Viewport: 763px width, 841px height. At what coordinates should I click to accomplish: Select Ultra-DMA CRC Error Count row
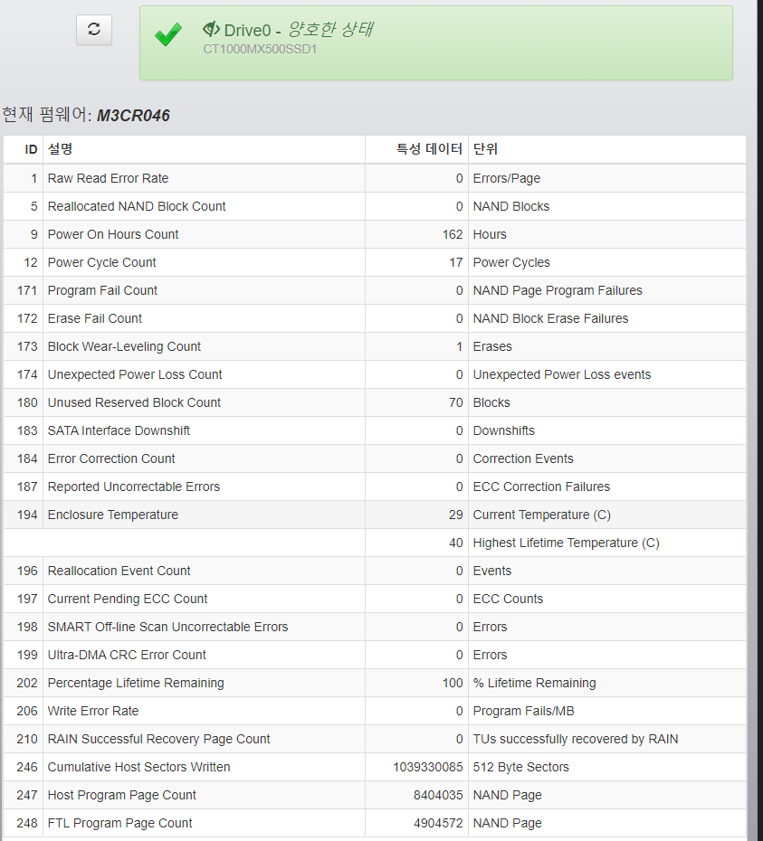[x=374, y=655]
